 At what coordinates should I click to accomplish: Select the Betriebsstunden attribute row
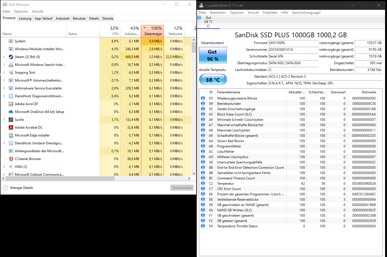pos(289,103)
